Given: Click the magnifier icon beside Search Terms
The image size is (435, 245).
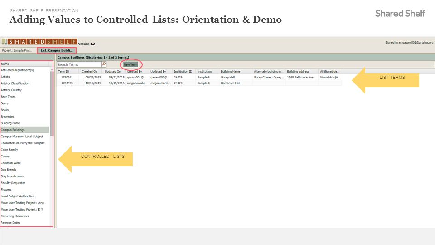Looking at the screenshot, I should 104,64.
